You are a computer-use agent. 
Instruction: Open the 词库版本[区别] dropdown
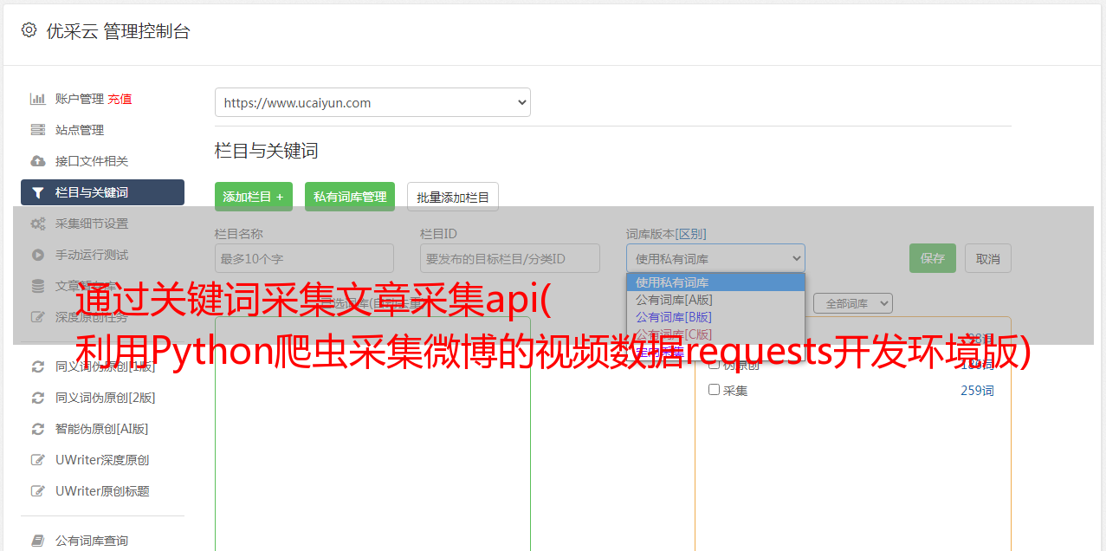pos(715,258)
